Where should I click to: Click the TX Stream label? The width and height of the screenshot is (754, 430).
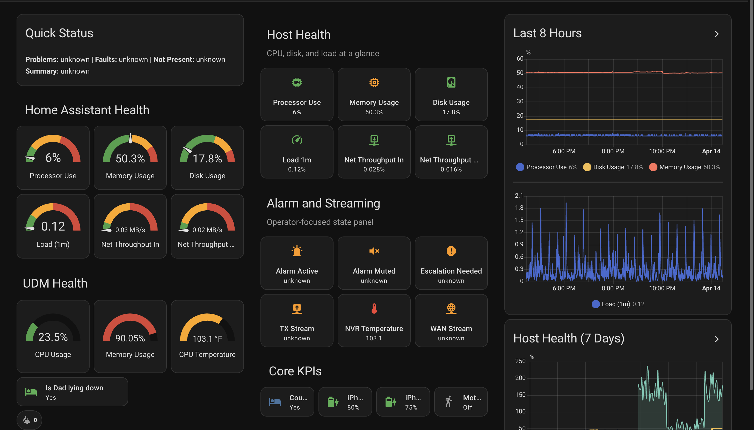pos(297,328)
